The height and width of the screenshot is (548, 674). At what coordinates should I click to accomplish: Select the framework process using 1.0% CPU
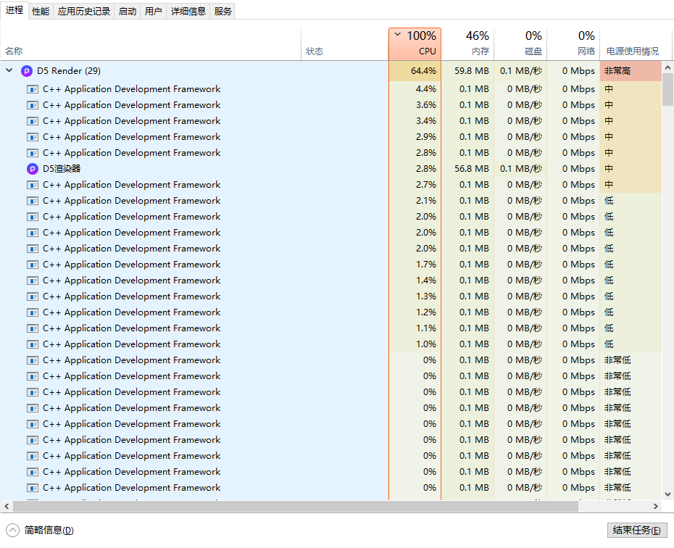131,344
